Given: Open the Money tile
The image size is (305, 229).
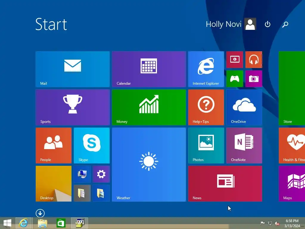Looking at the screenshot, I should point(149,107).
